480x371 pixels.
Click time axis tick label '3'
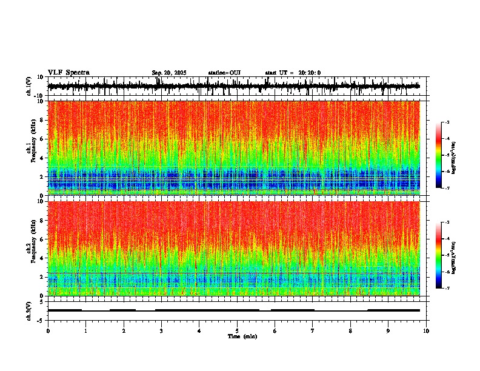click(x=161, y=331)
